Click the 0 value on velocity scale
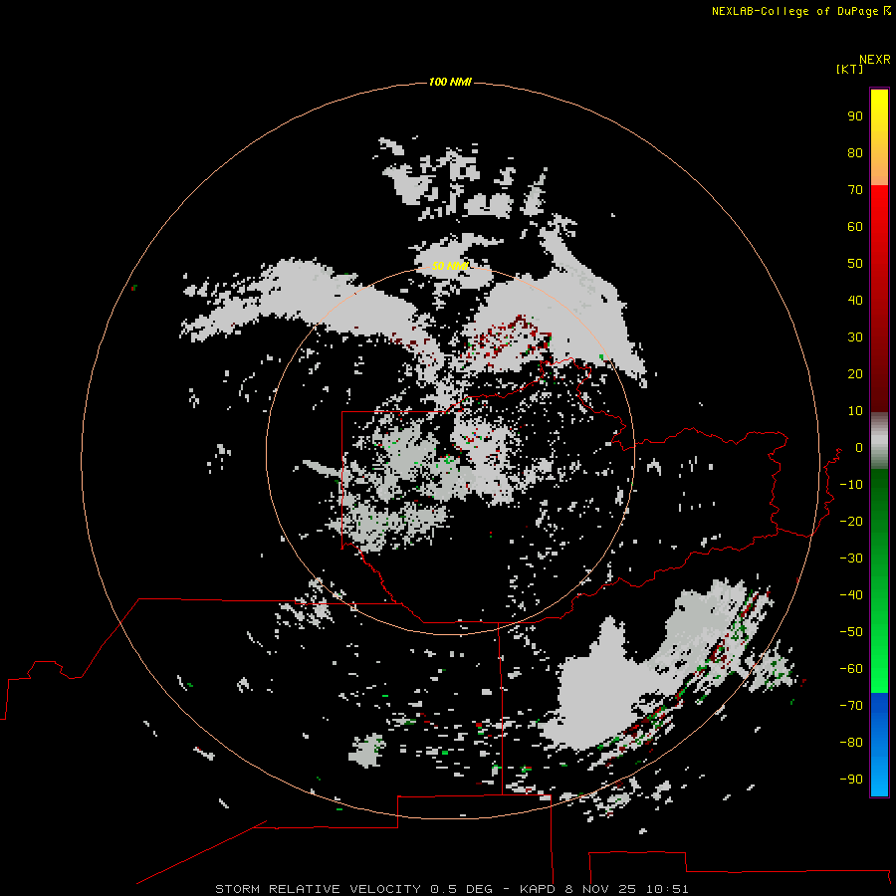 (x=859, y=447)
